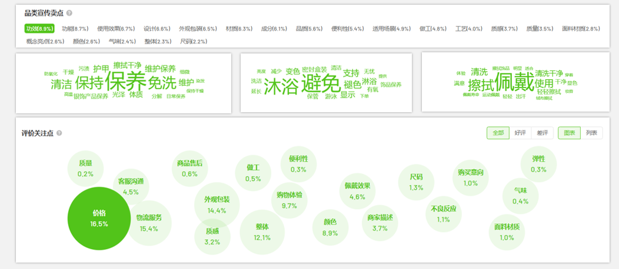
Task: Click the dark green 价格 16.5% bubble
Action: point(99,218)
